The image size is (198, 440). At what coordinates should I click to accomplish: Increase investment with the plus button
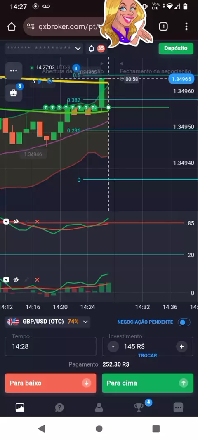tap(181, 347)
